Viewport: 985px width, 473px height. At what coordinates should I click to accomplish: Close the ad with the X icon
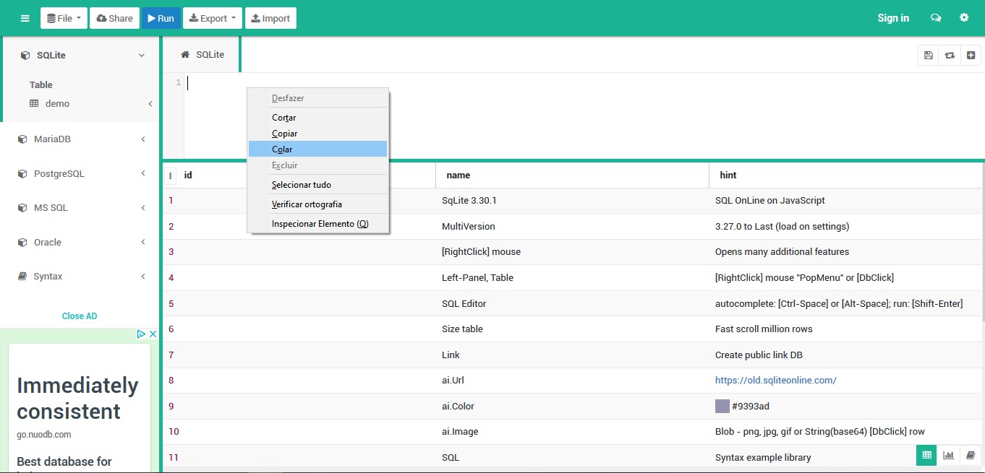[x=153, y=334]
